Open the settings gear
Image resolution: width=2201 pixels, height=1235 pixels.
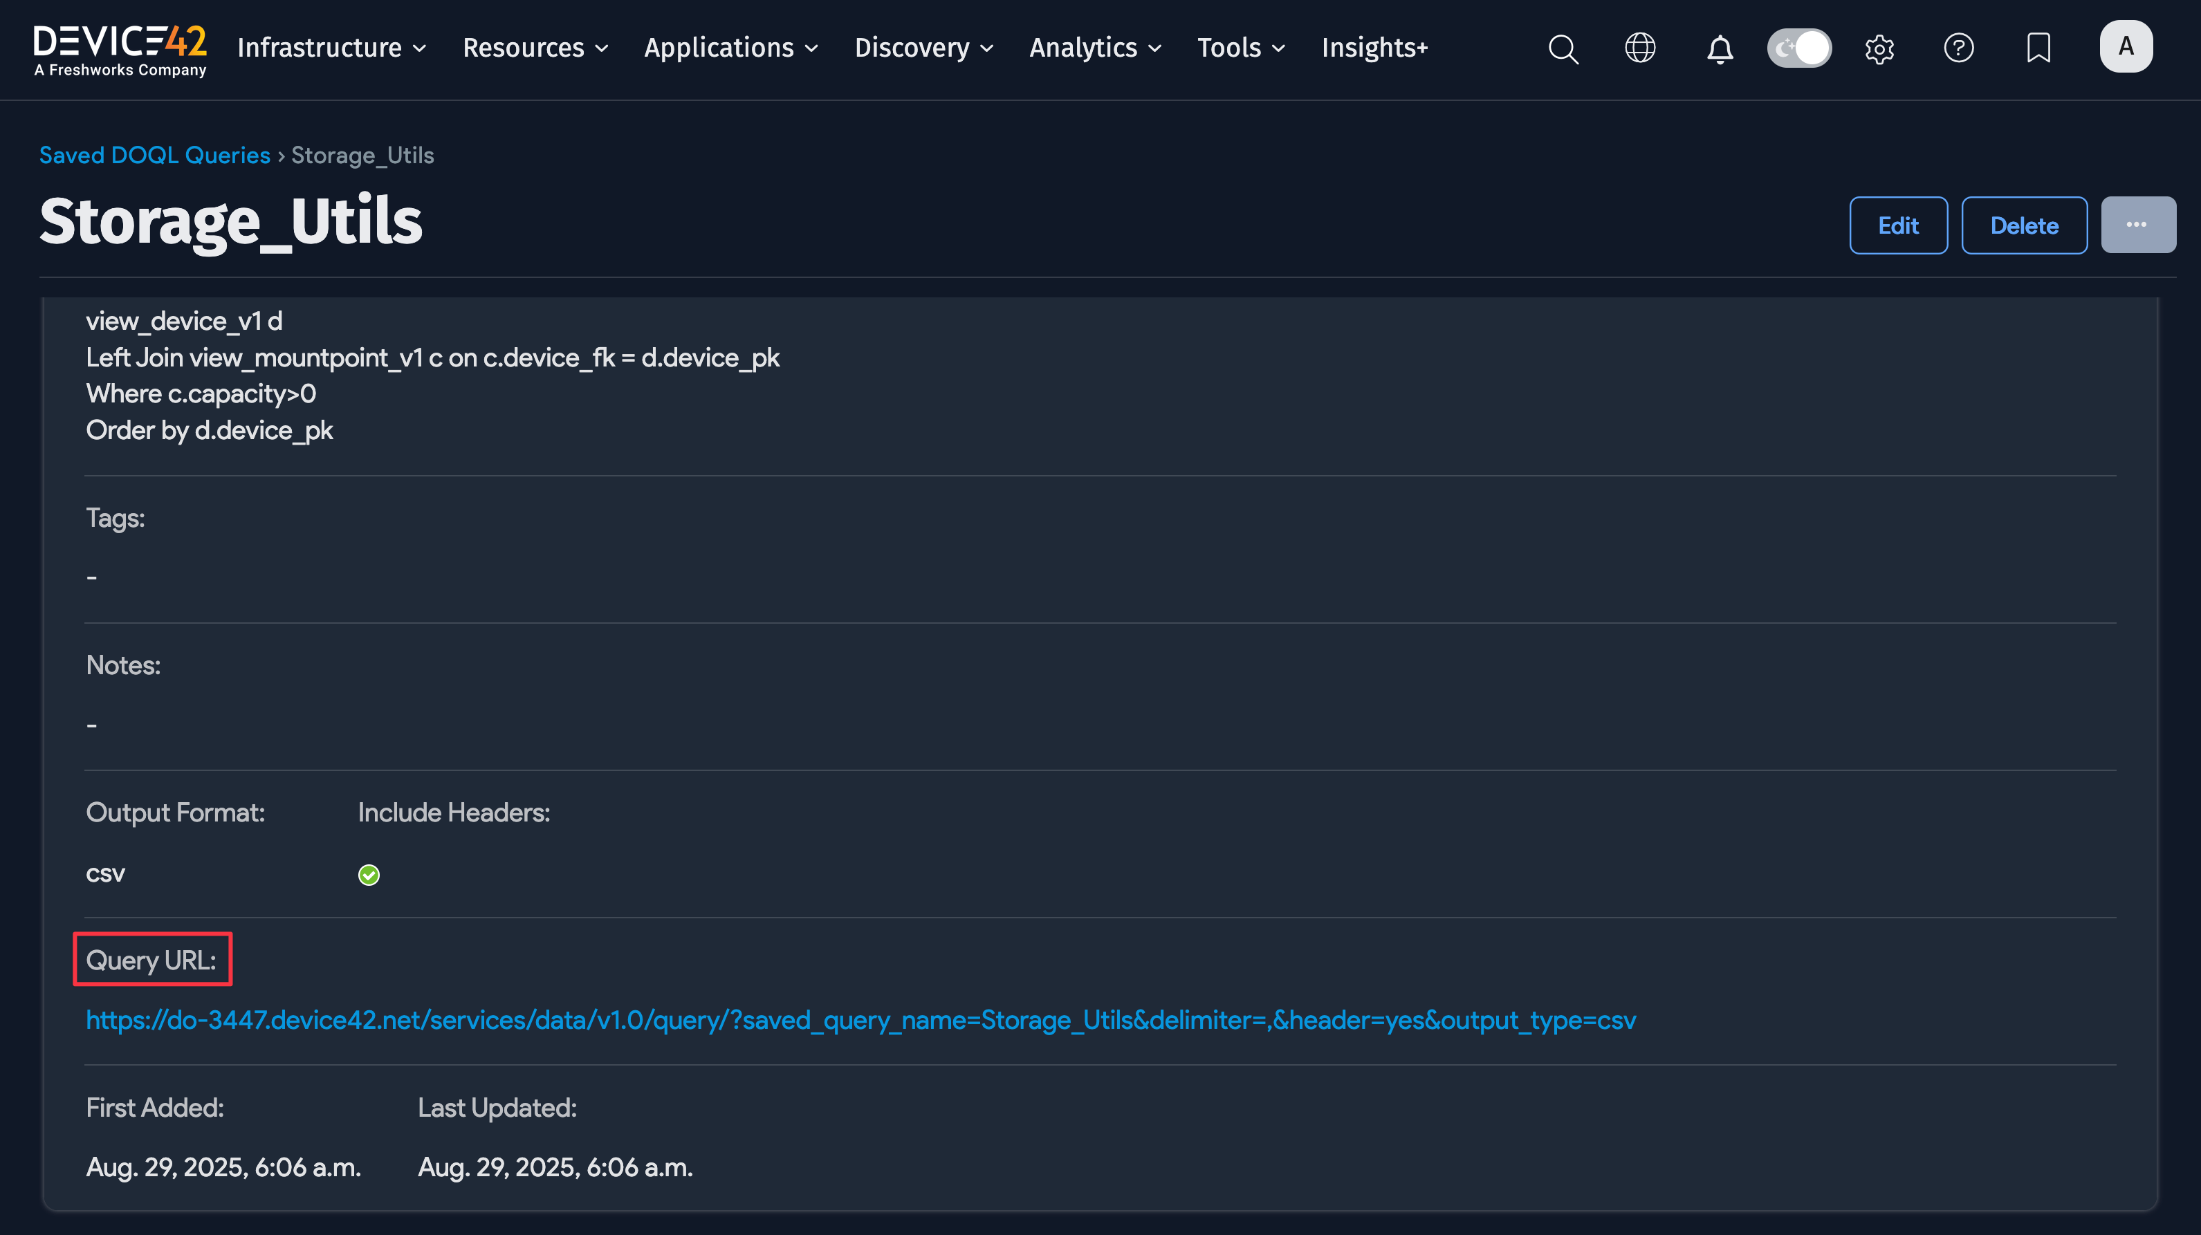[1880, 48]
